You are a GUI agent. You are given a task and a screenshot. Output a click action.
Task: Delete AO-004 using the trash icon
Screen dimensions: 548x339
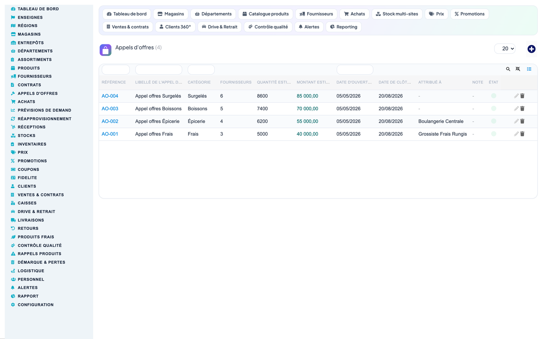(522, 96)
